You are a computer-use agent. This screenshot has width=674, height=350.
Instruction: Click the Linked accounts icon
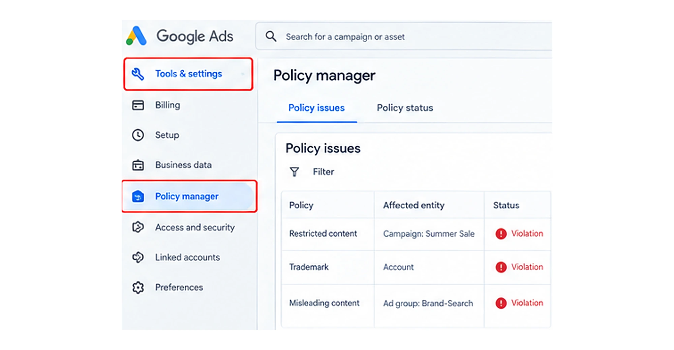(138, 257)
